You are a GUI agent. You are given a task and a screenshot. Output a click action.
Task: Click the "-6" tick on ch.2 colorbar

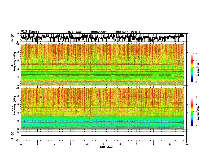[196, 119]
